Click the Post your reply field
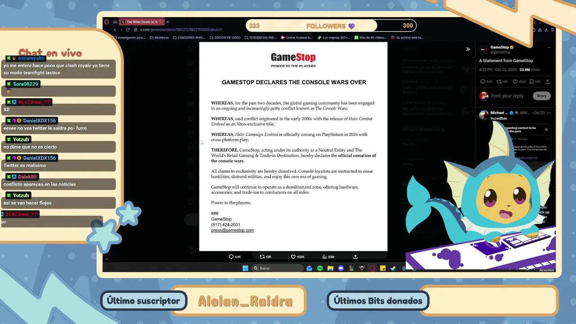This screenshot has width=576, height=324. coord(507,96)
